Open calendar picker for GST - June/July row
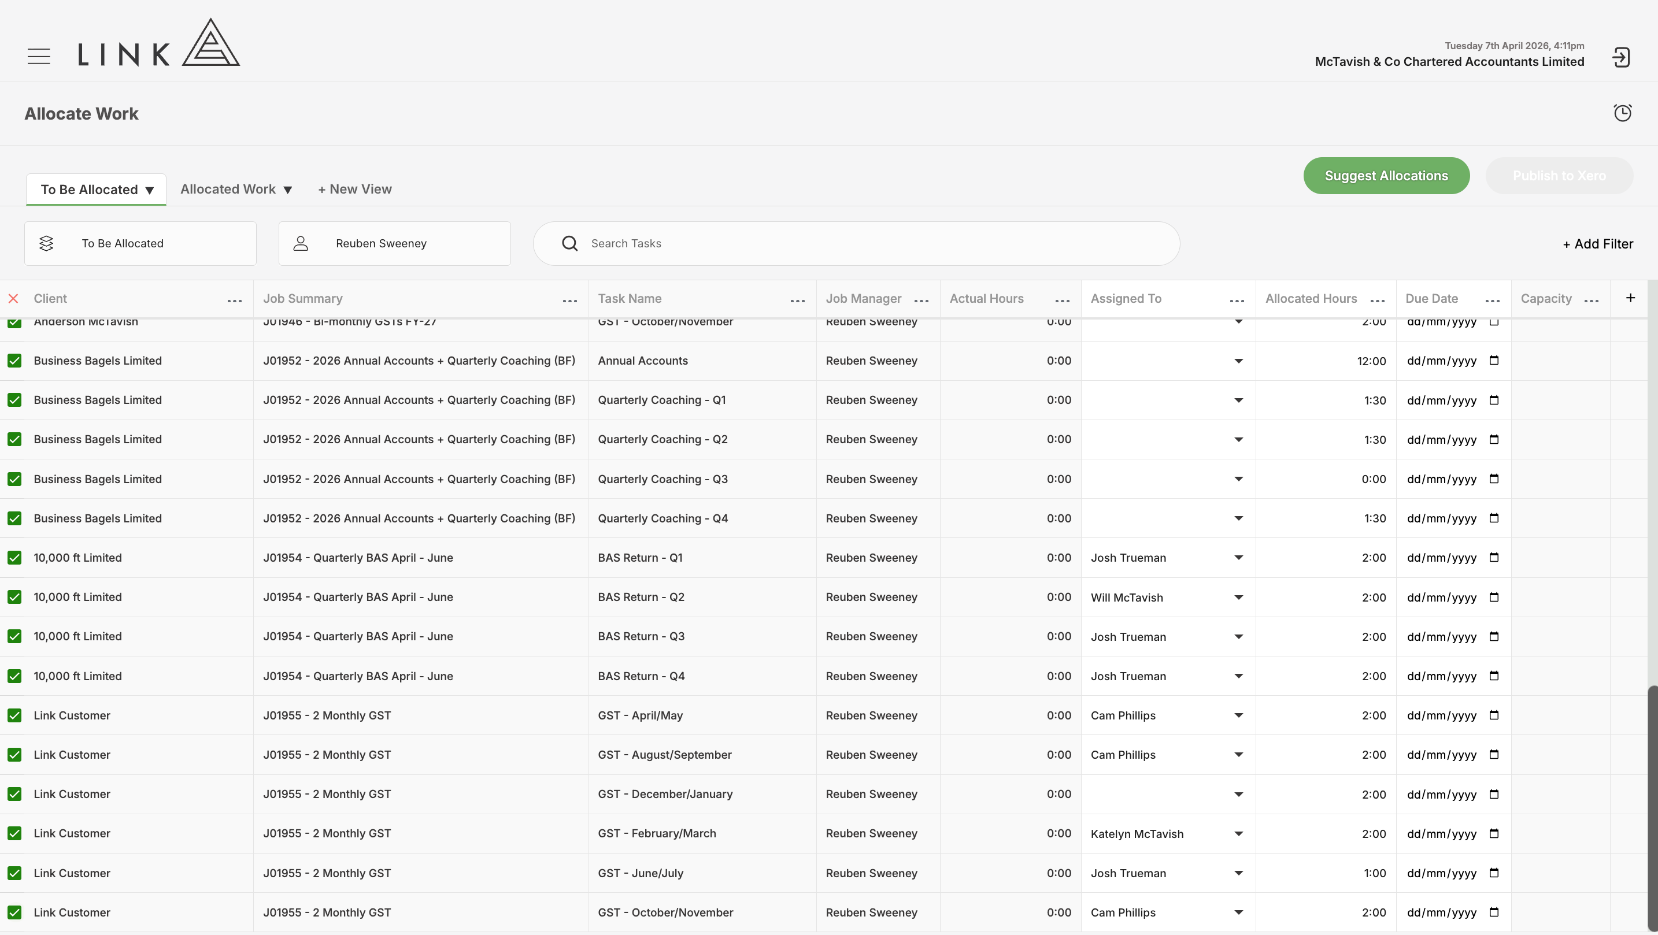 pos(1494,873)
